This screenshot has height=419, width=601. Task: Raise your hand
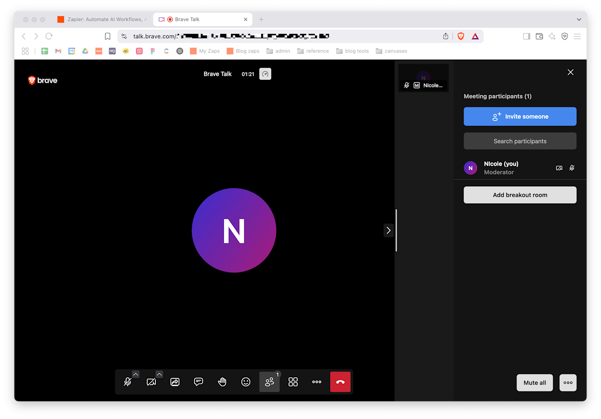pos(222,382)
